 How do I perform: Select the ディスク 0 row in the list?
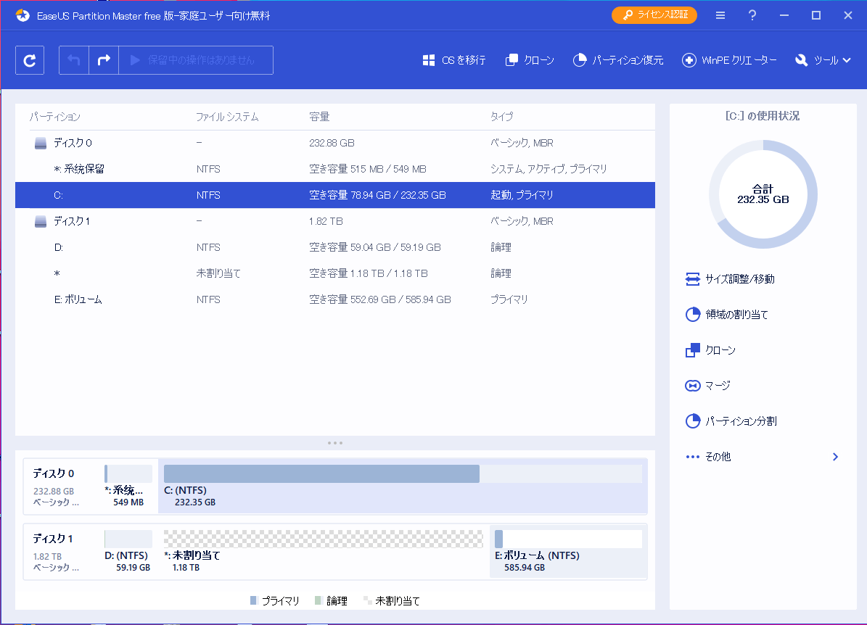[335, 143]
